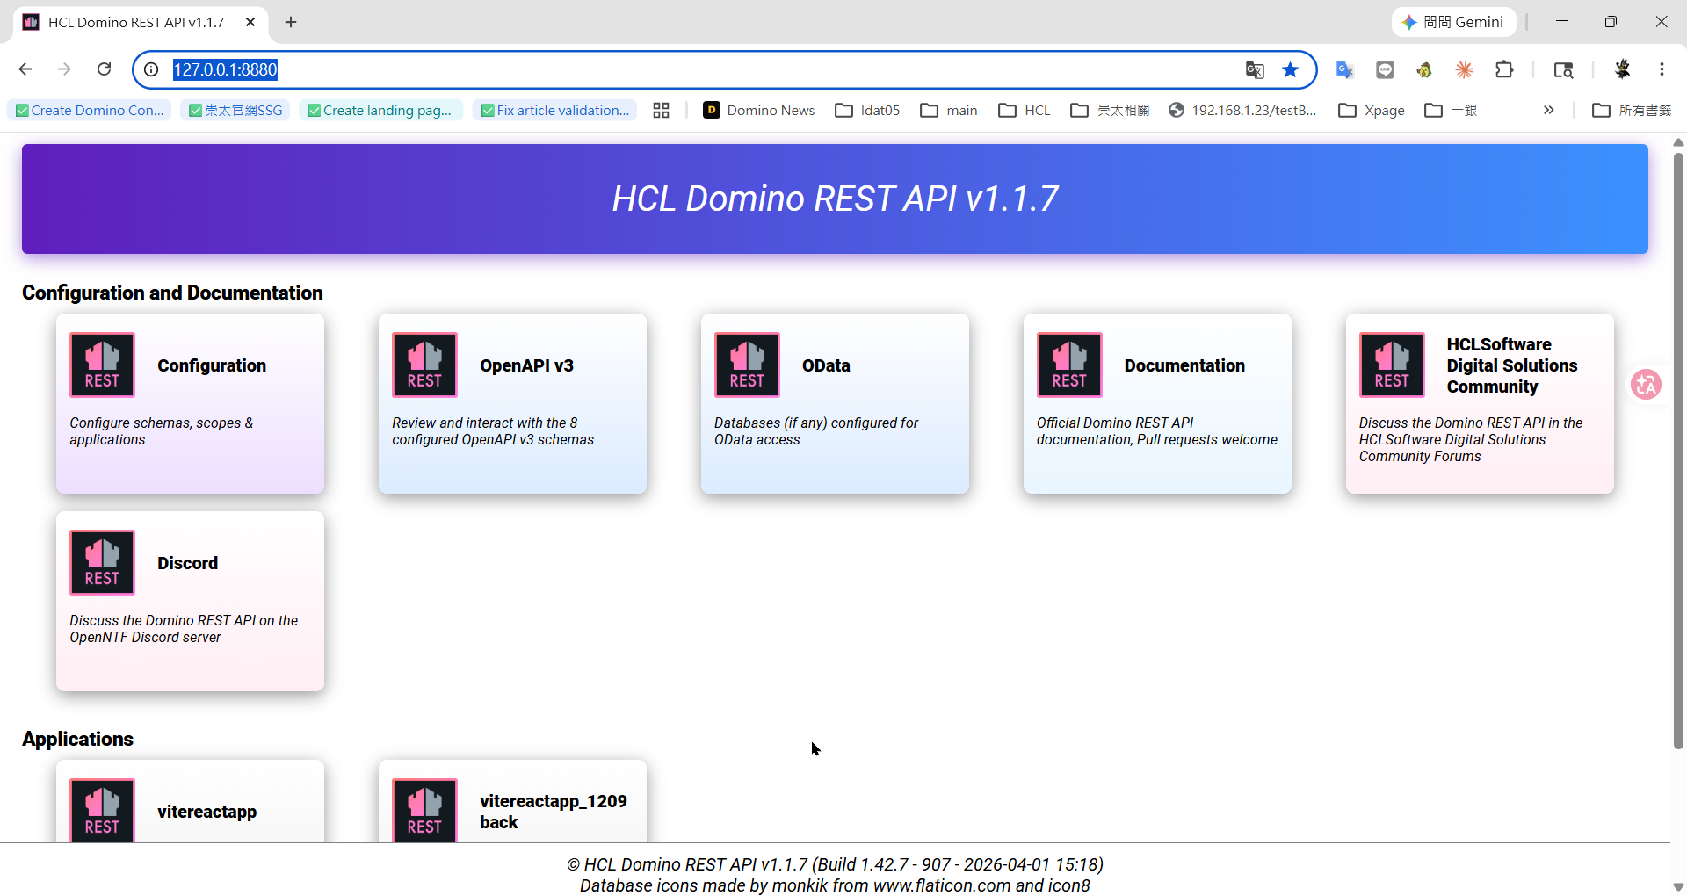Click the OpenAPI v3 REST icon
The height and width of the screenshot is (896, 1687).
(x=424, y=365)
